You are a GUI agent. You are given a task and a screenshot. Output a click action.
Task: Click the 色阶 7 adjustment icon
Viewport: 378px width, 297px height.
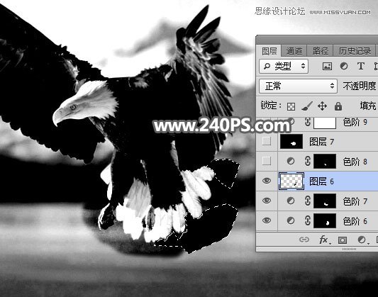coord(291,201)
